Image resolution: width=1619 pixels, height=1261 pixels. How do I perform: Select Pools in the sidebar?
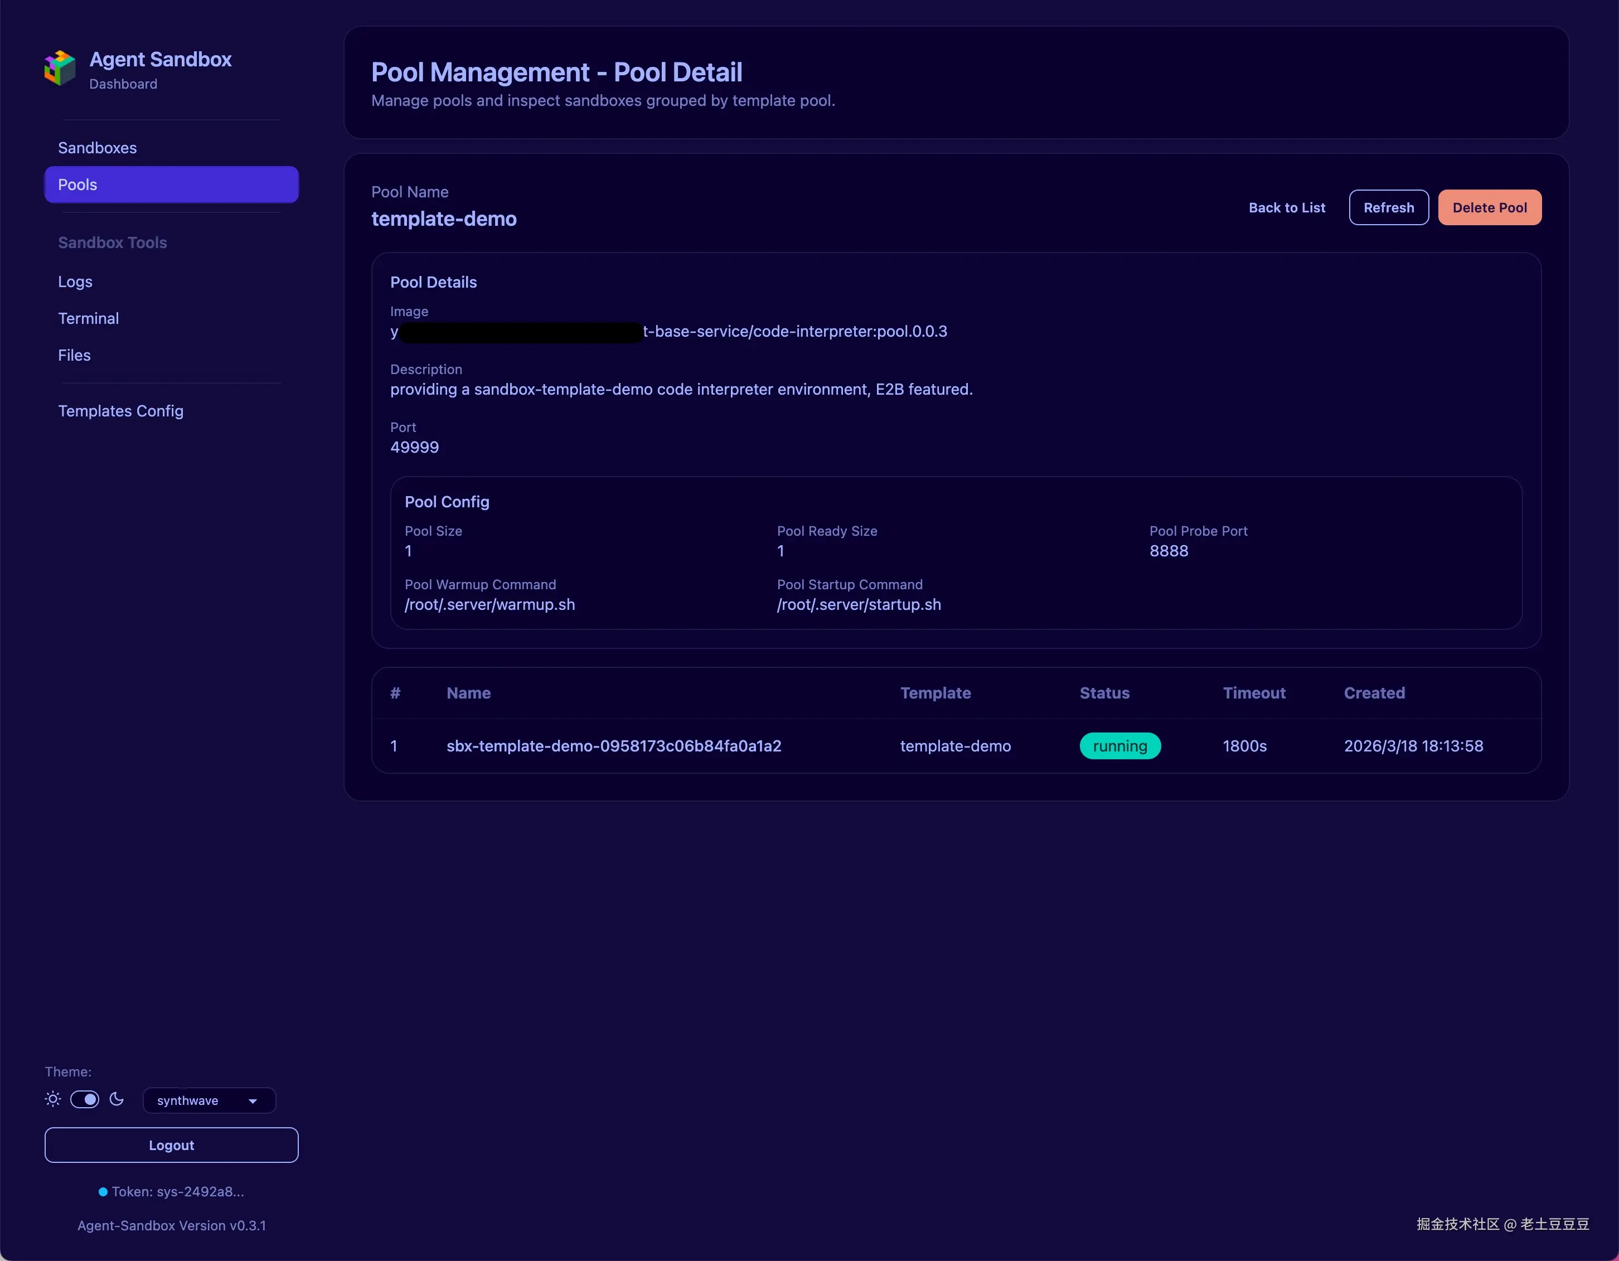171,185
